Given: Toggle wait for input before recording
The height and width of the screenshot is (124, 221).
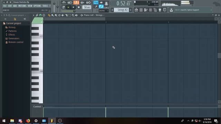Looking at the screenshot, I should 70,2.
